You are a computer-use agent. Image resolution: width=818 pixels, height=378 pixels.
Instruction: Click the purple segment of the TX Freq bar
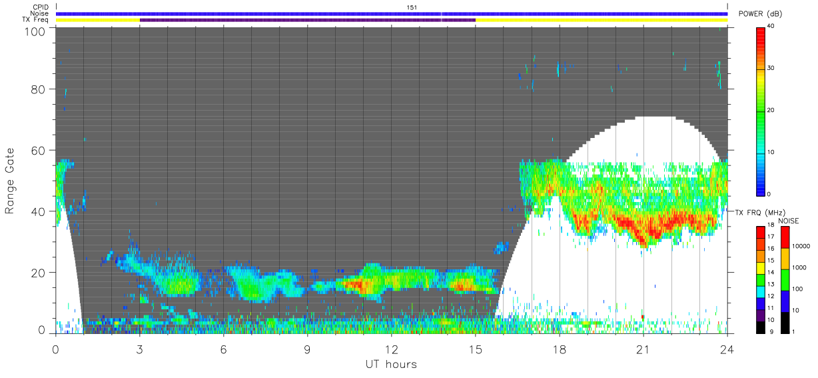pos(307,20)
